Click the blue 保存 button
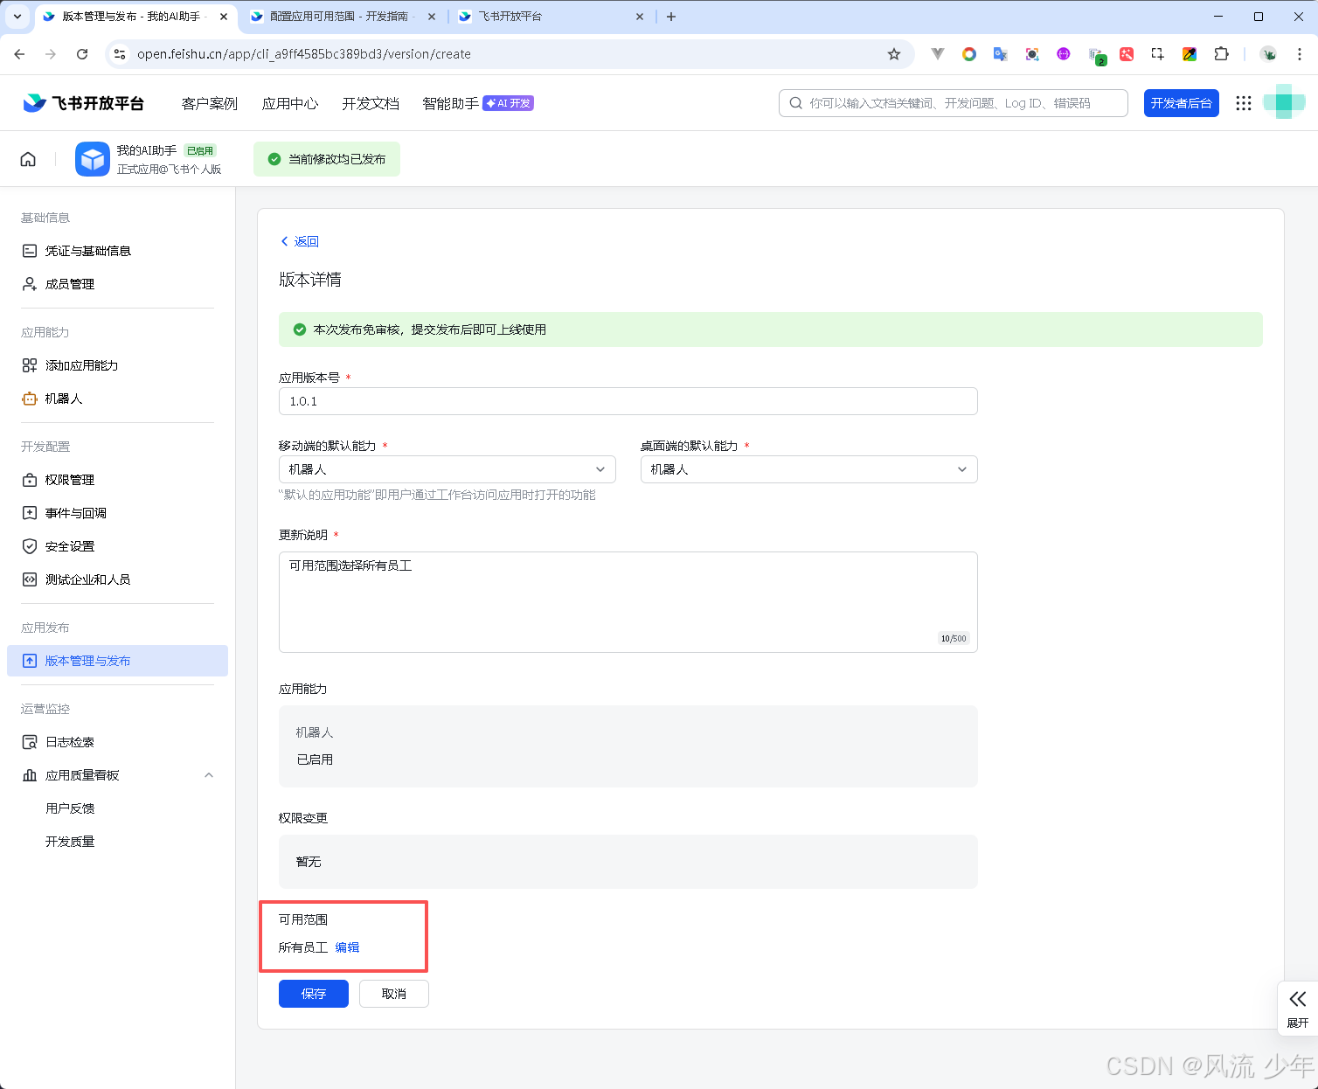Image resolution: width=1318 pixels, height=1089 pixels. coord(314,994)
